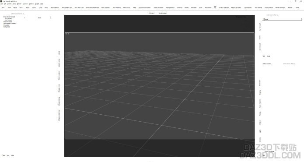Viewport: 304px width, 162px height.
Task: Select the Scene Navigator tool
Action: 158,8
